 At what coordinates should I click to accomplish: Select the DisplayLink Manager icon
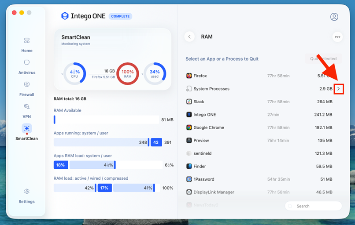pos(189,192)
